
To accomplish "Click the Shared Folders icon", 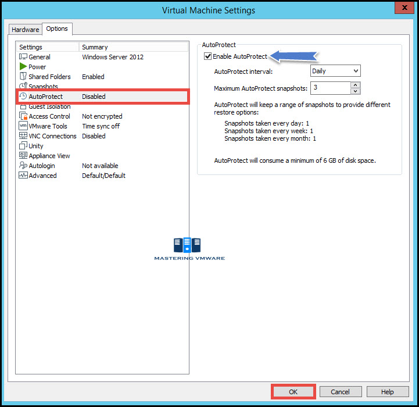I will (x=23, y=76).
